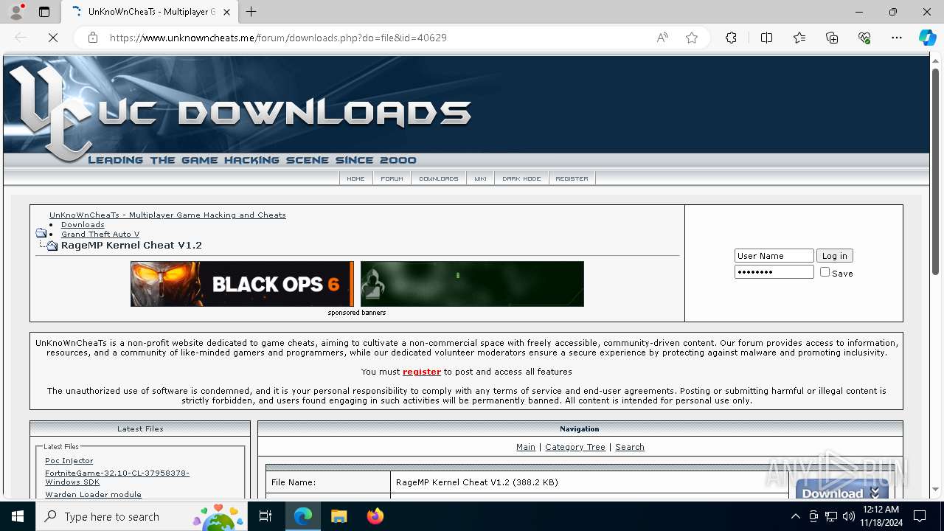944x531 pixels.
Task: Open Edge Settings and more menu
Action: pos(897,38)
